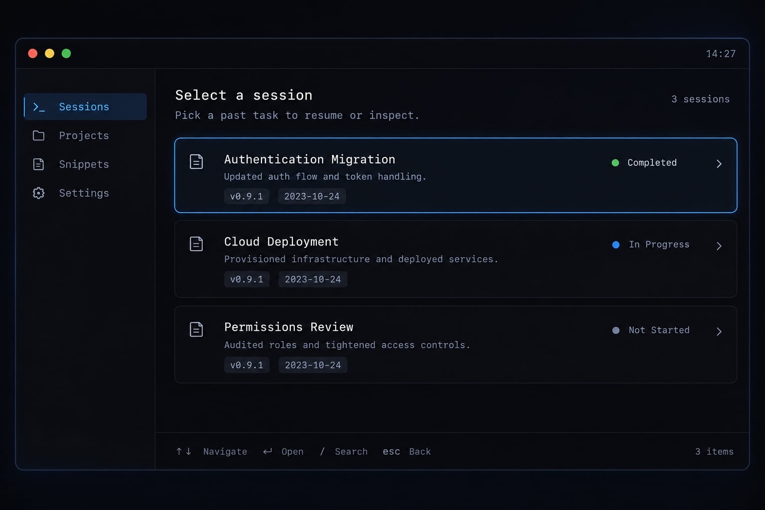Open the Sessions sidebar item
This screenshot has width=765, height=510.
85,107
